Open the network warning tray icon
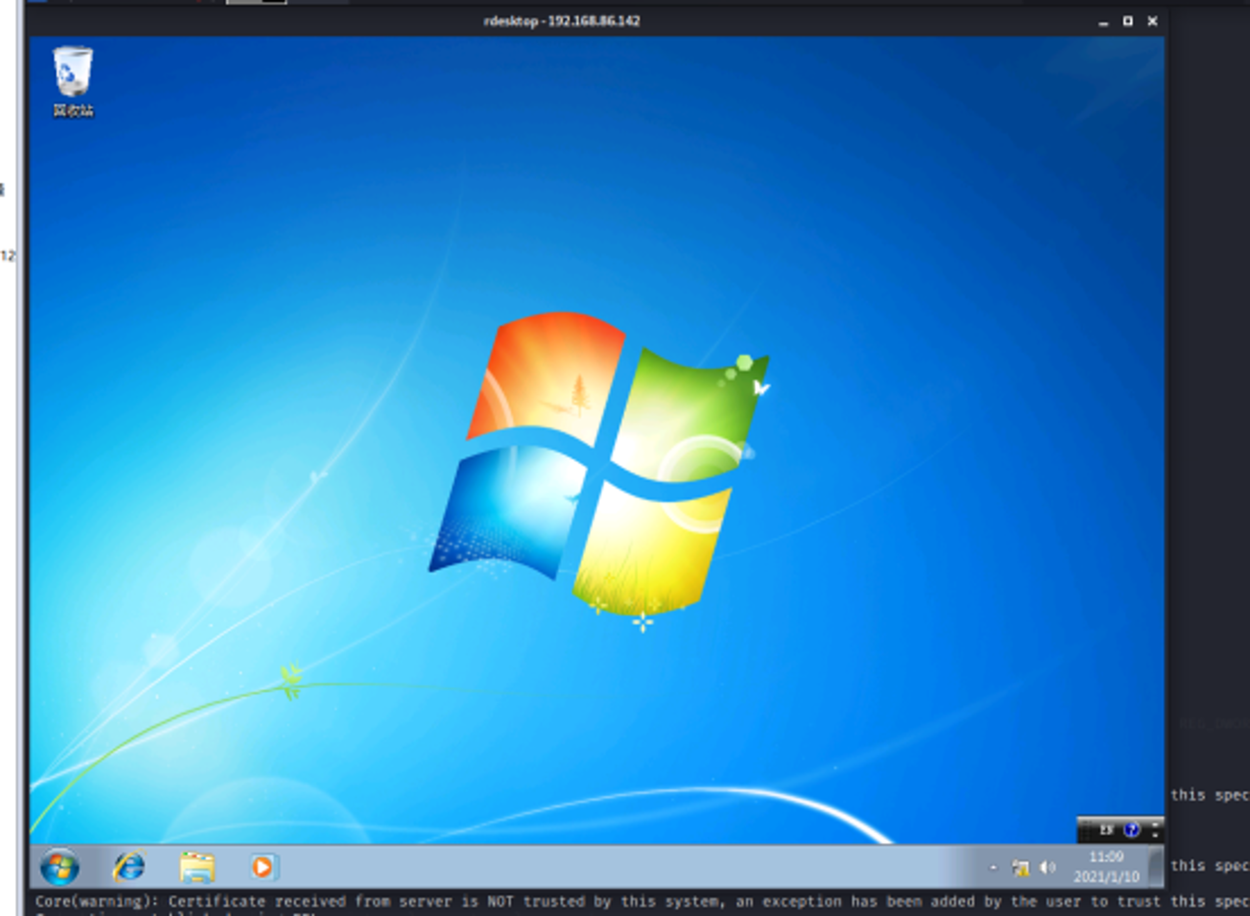The image size is (1250, 916). pos(1021,868)
